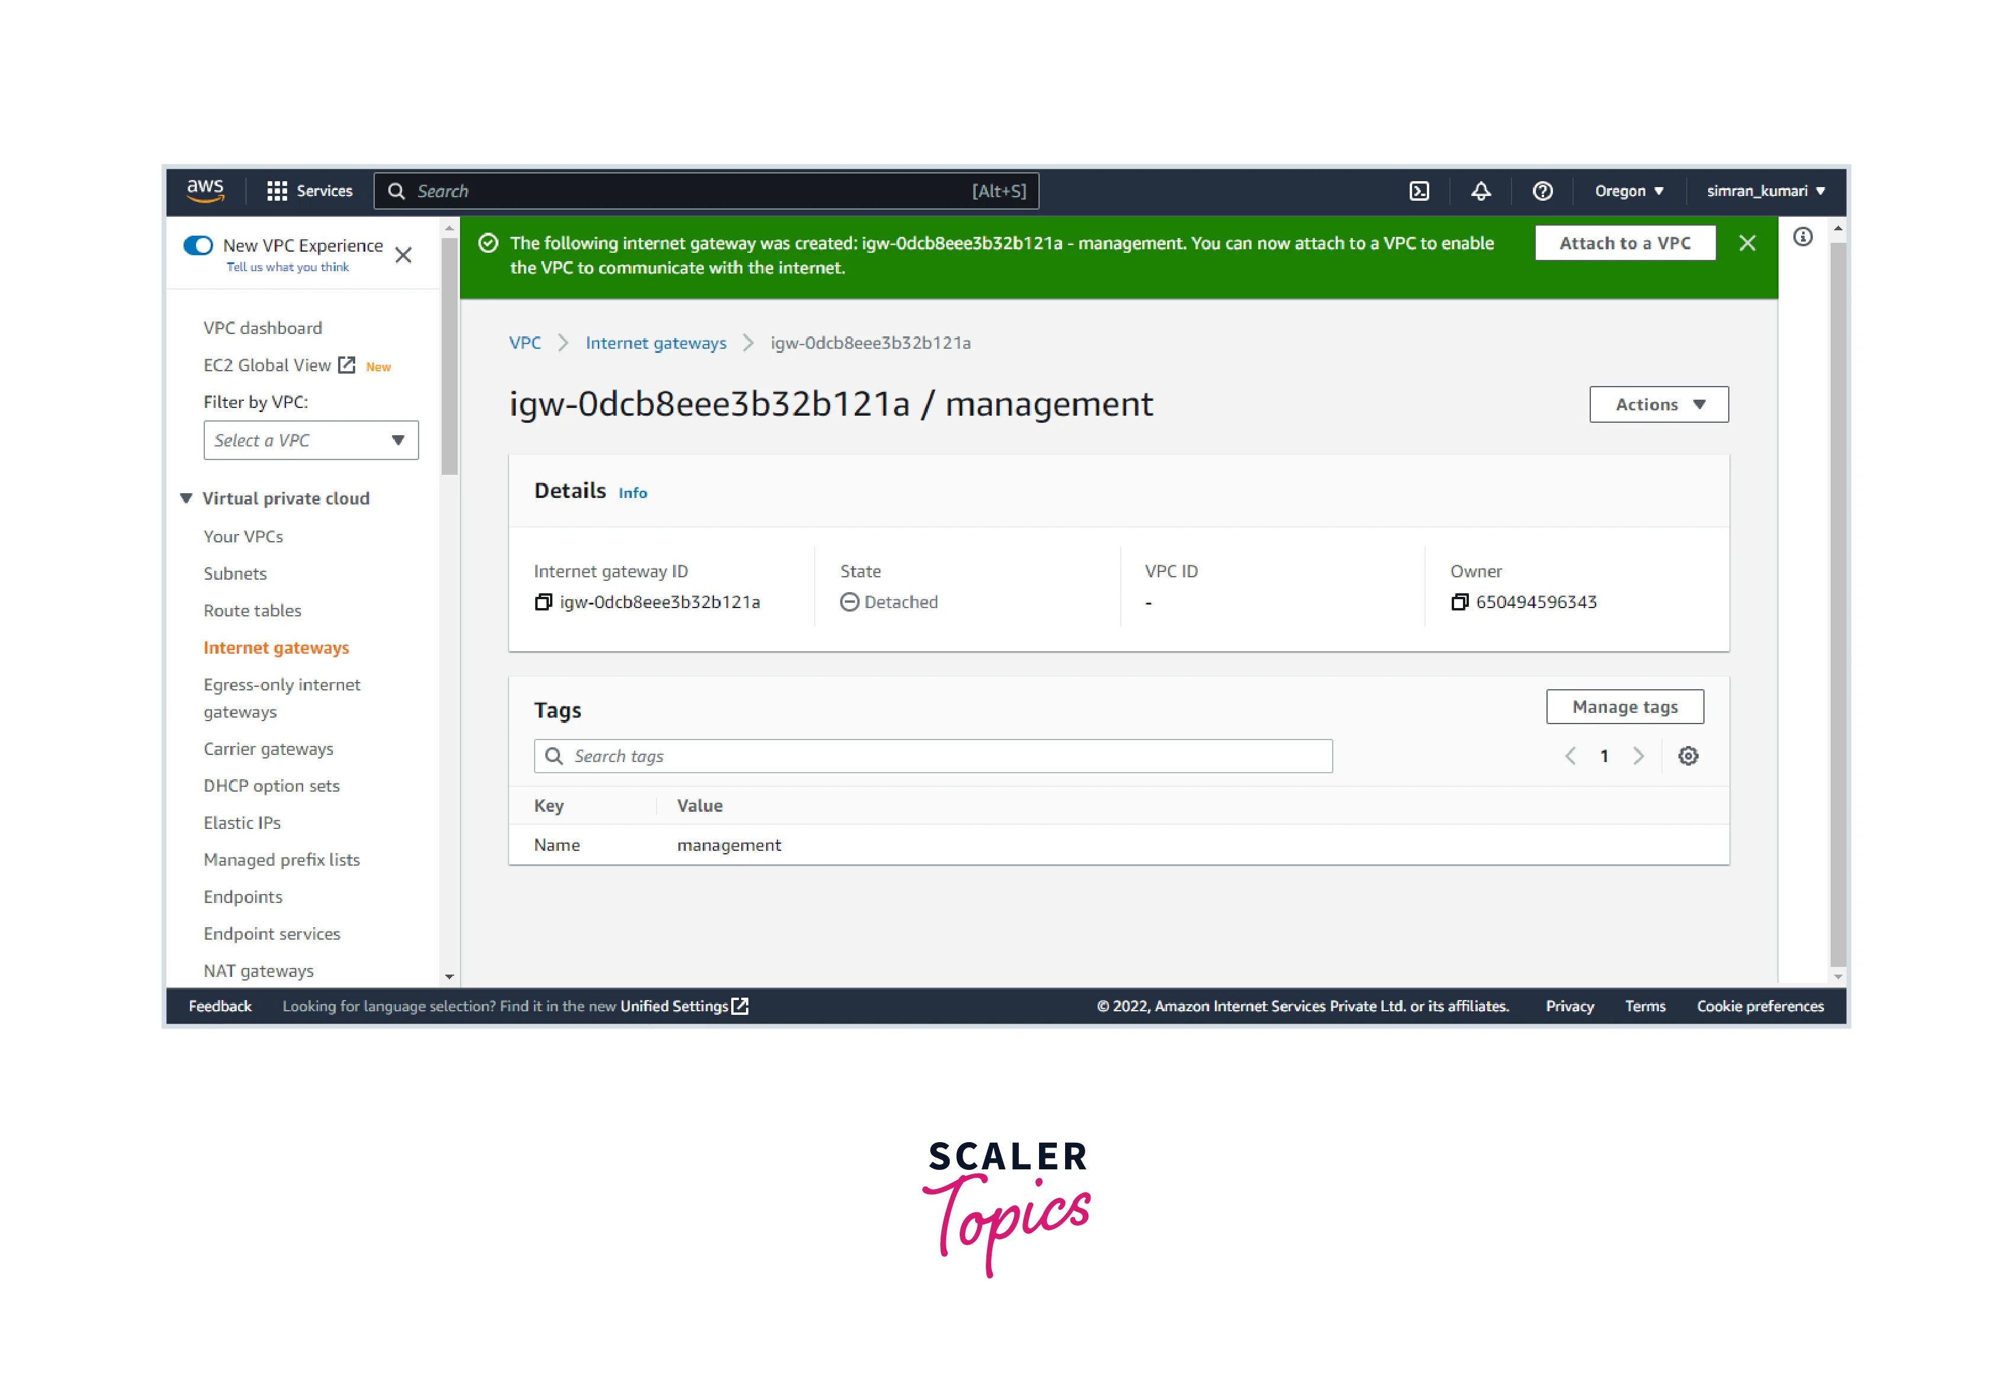2013x1392 pixels.
Task: Close the New VPC Experience notice
Action: (x=403, y=256)
